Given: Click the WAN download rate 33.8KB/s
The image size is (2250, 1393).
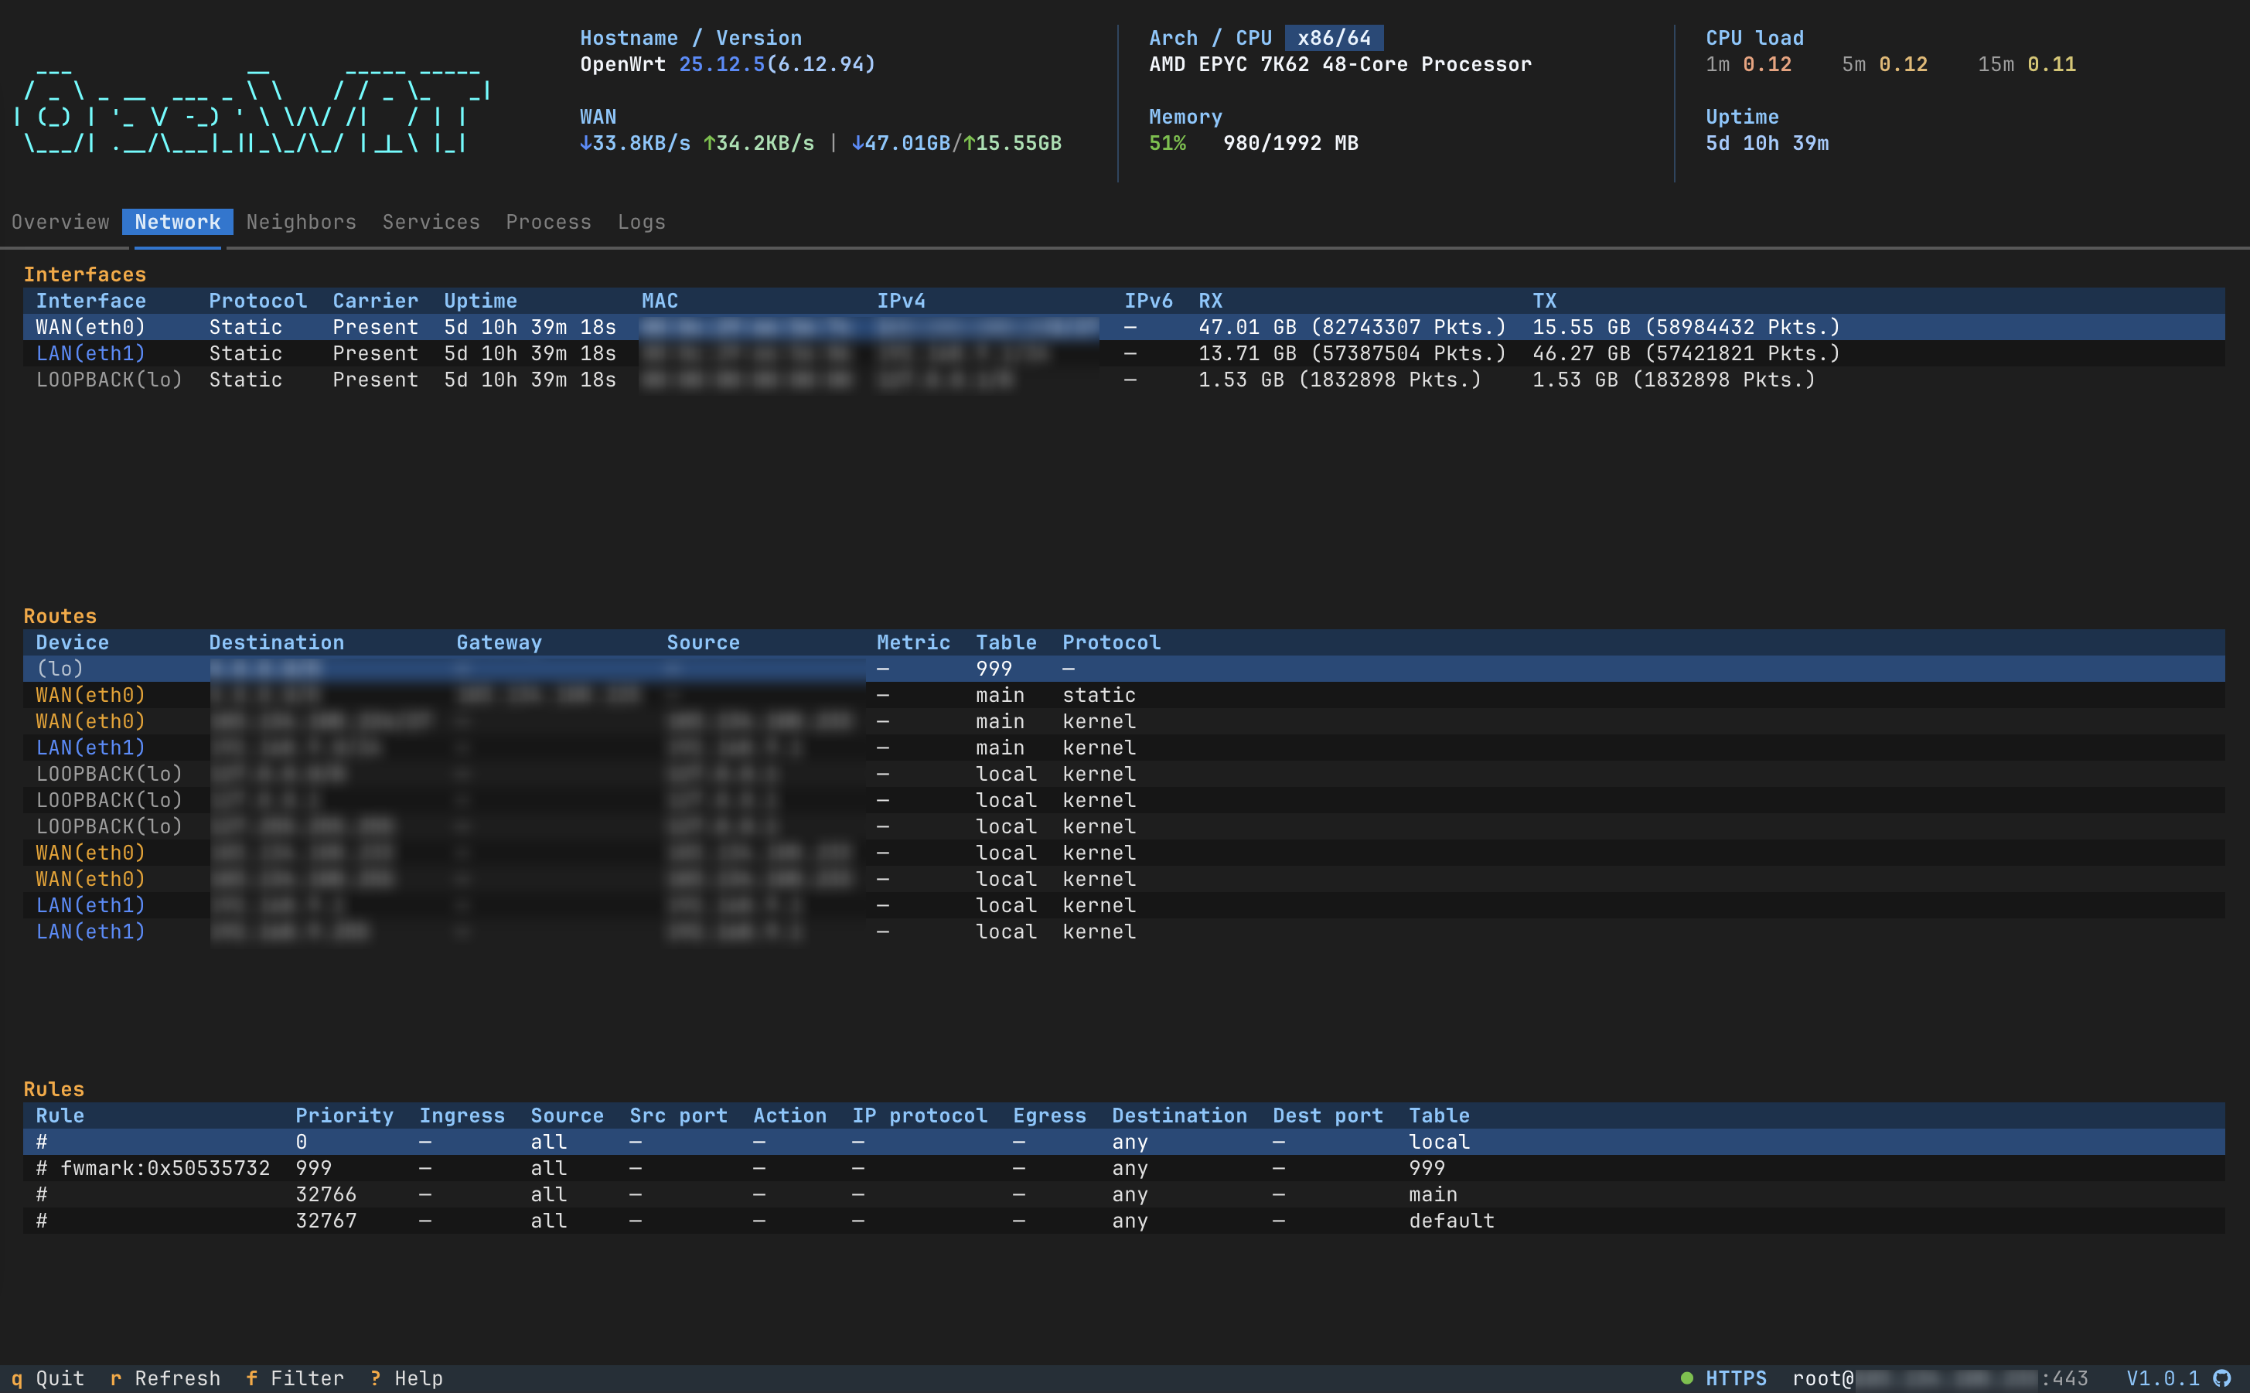Looking at the screenshot, I should [635, 143].
